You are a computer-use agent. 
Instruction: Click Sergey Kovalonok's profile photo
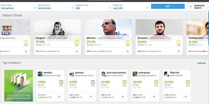pos(7,30)
